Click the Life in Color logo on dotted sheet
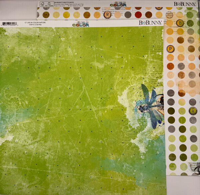Image resolution: width=200 pixels, height=195 pixels. [118, 4]
